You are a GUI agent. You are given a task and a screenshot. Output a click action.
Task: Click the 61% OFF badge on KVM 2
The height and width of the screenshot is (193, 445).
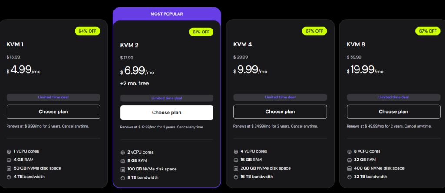(201, 32)
